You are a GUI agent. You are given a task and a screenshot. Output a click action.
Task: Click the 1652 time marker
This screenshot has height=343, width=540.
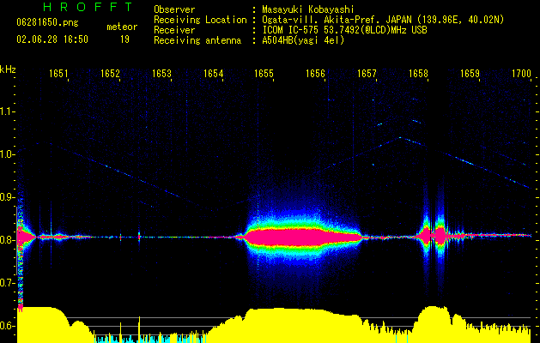110,74
